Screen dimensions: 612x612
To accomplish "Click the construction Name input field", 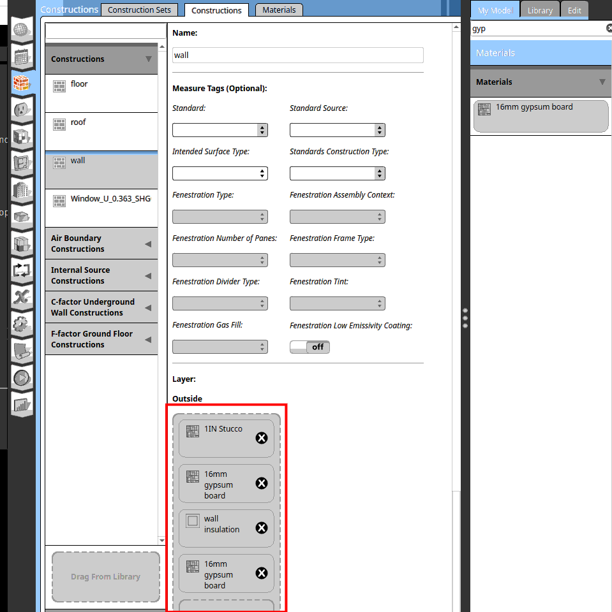I will (297, 55).
